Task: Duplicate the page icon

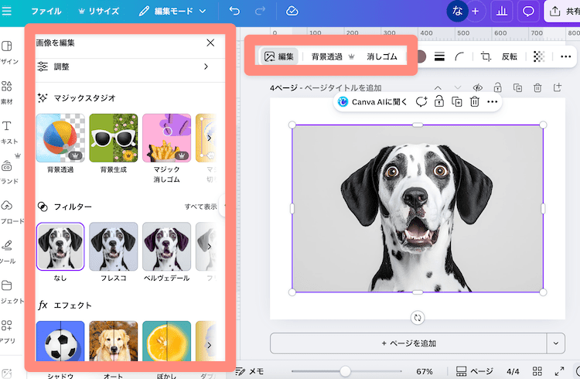Action: [517, 87]
